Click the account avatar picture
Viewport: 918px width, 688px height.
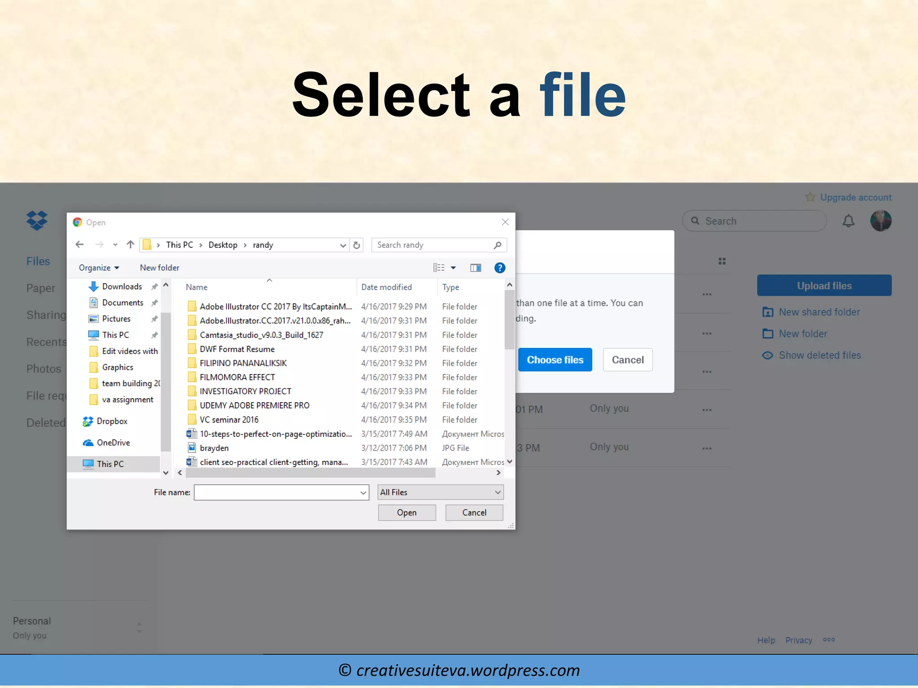pos(880,221)
